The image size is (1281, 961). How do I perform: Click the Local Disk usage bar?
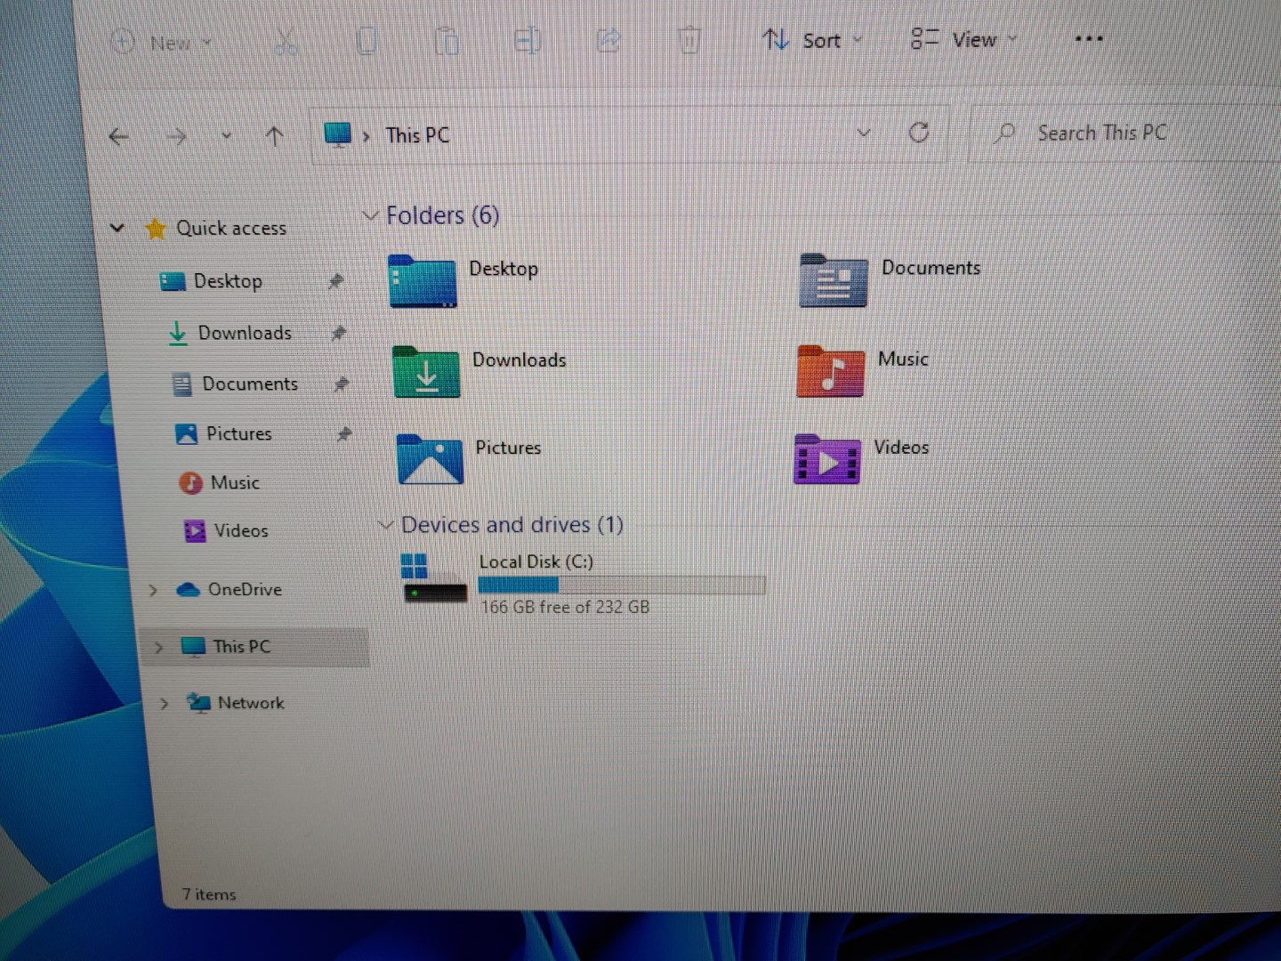click(x=622, y=585)
